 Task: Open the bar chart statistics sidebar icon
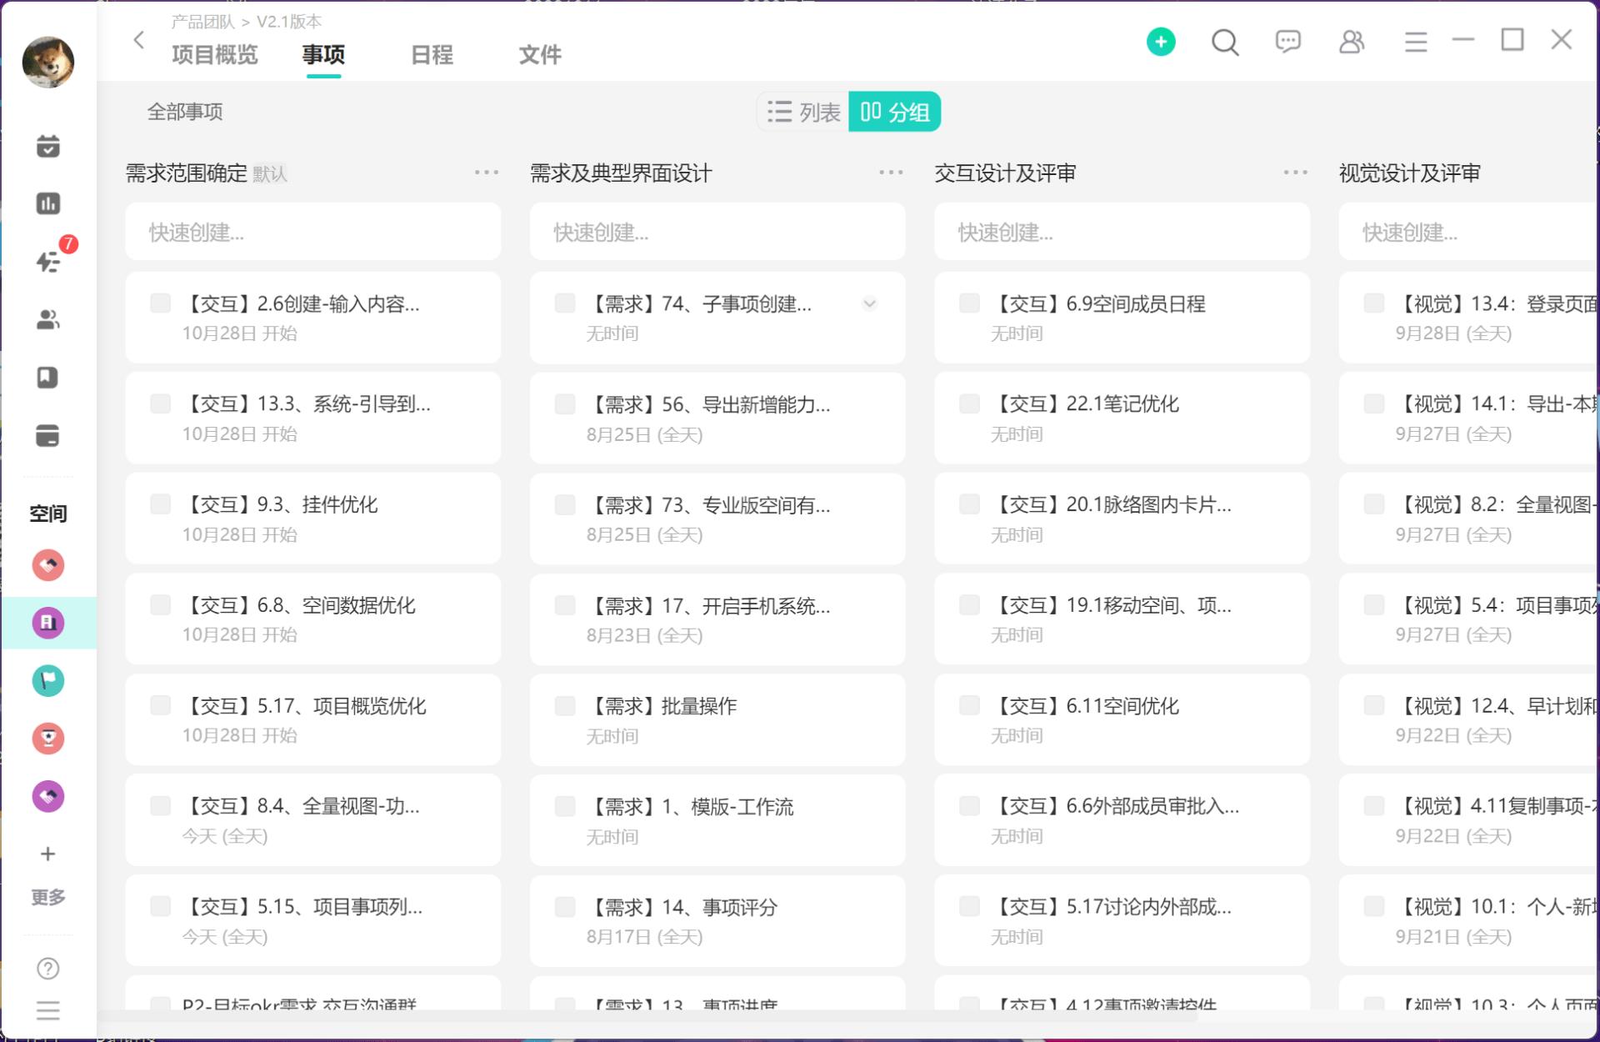tap(48, 203)
